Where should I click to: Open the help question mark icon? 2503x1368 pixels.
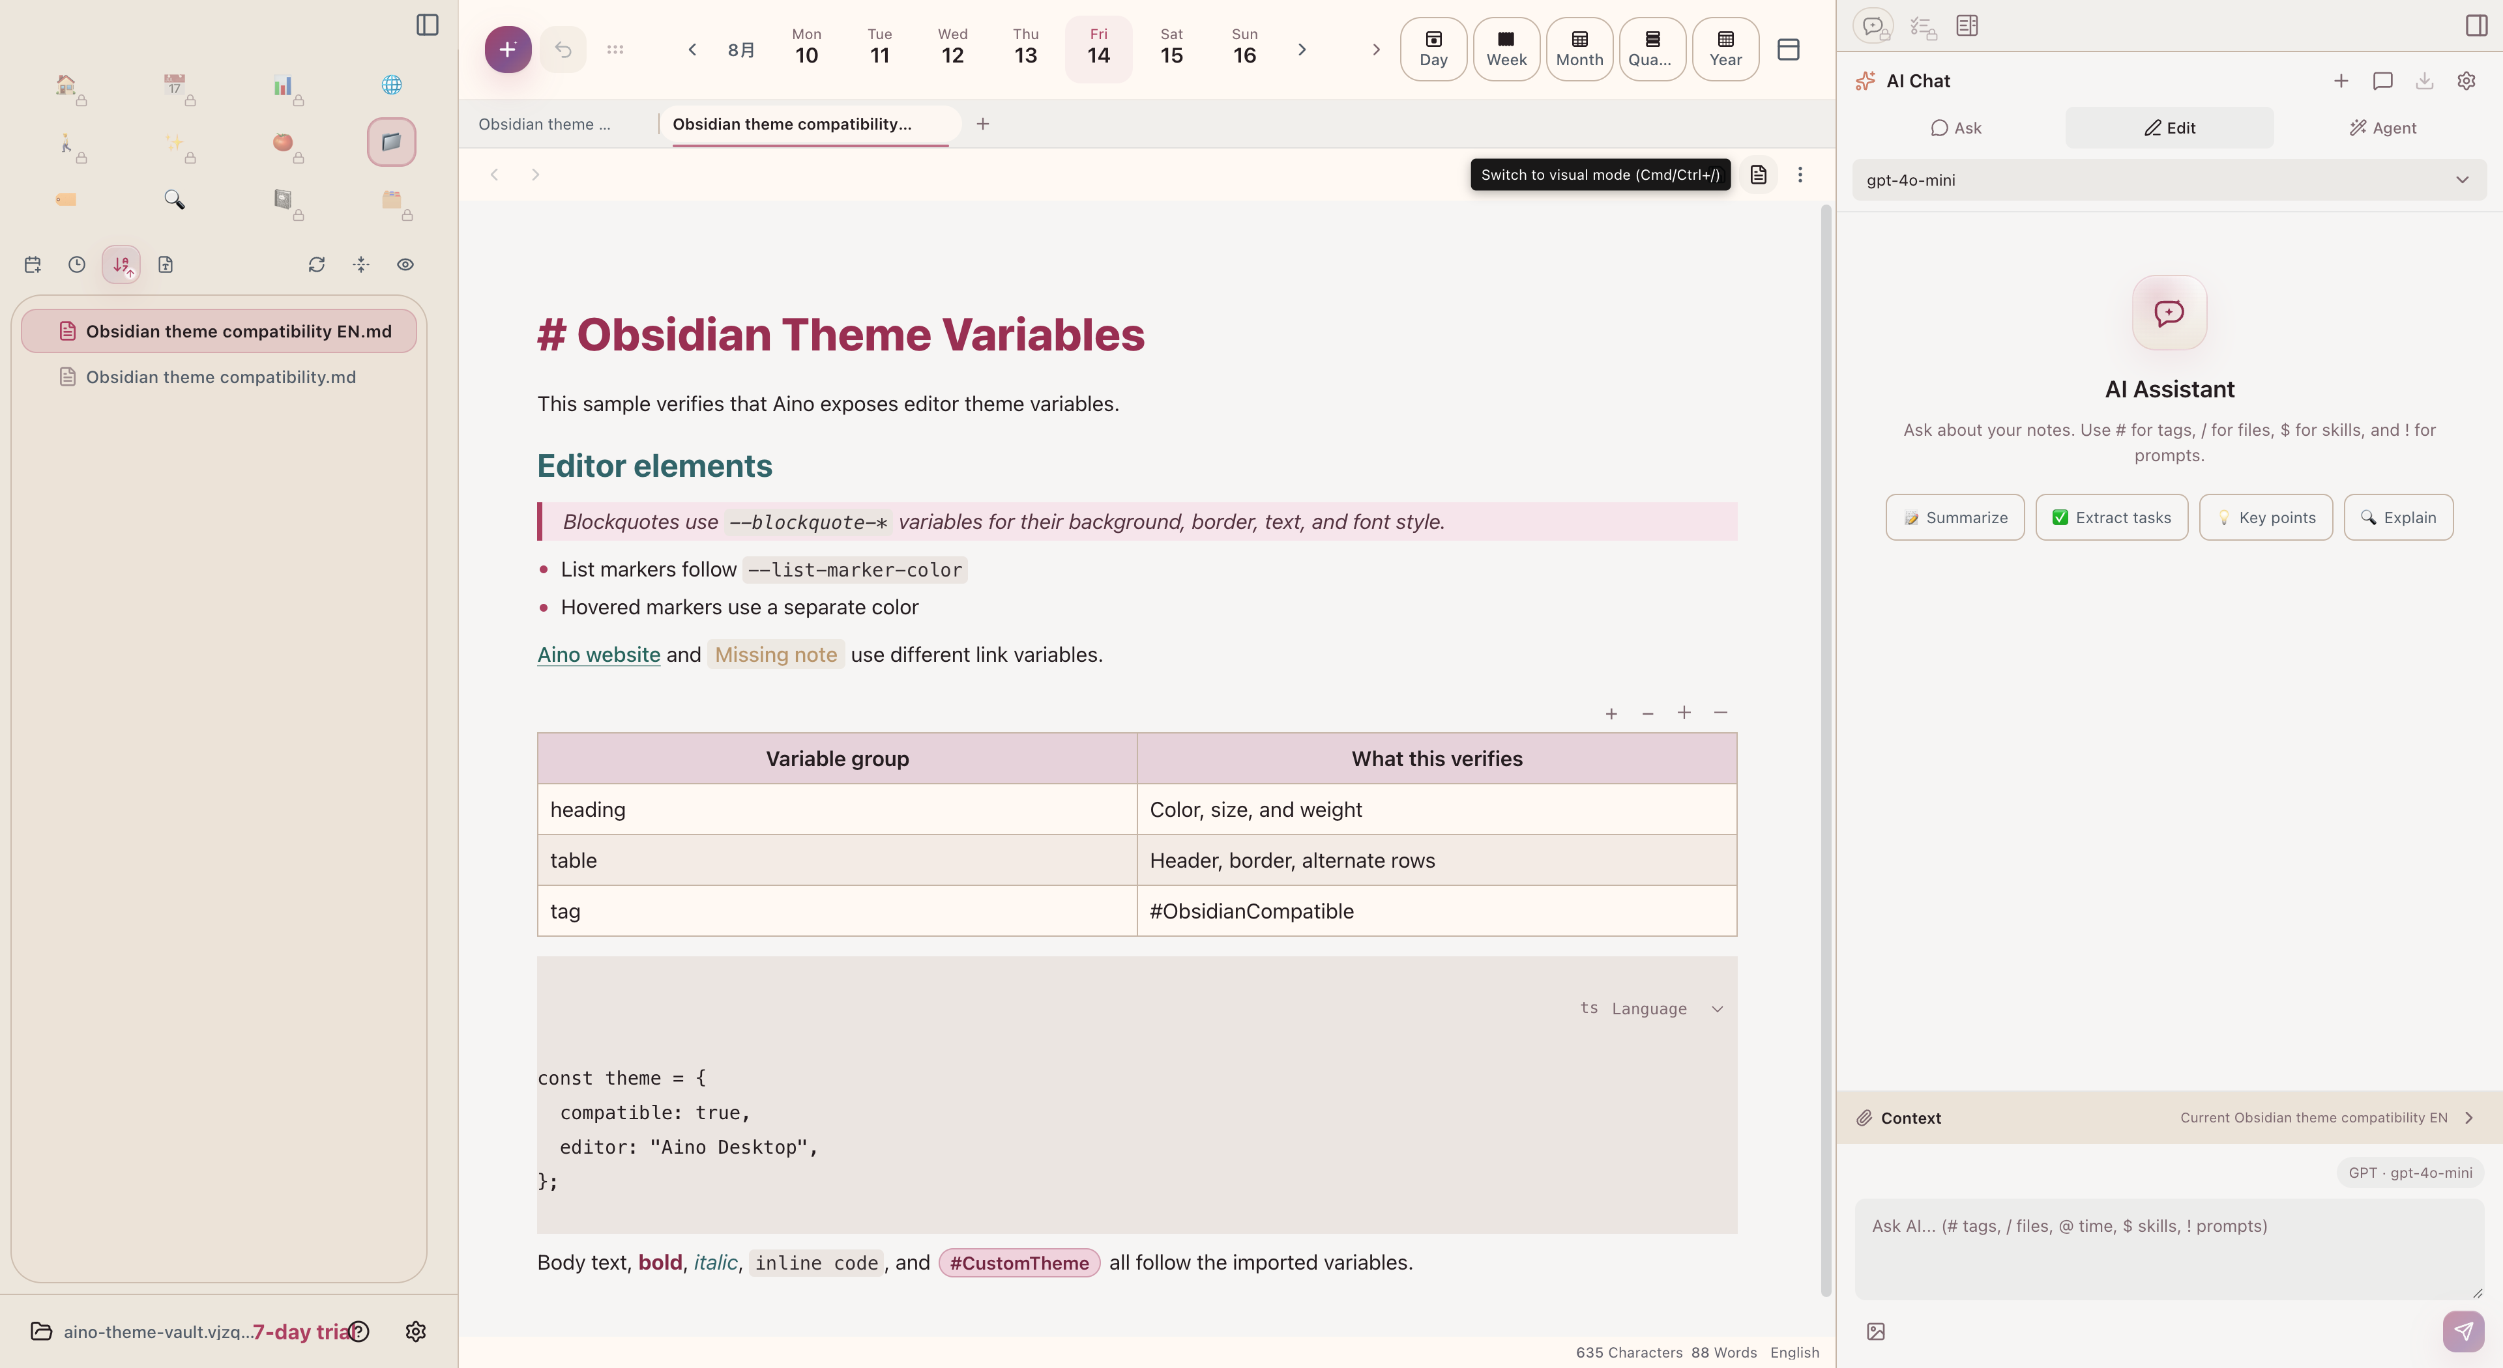click(360, 1331)
